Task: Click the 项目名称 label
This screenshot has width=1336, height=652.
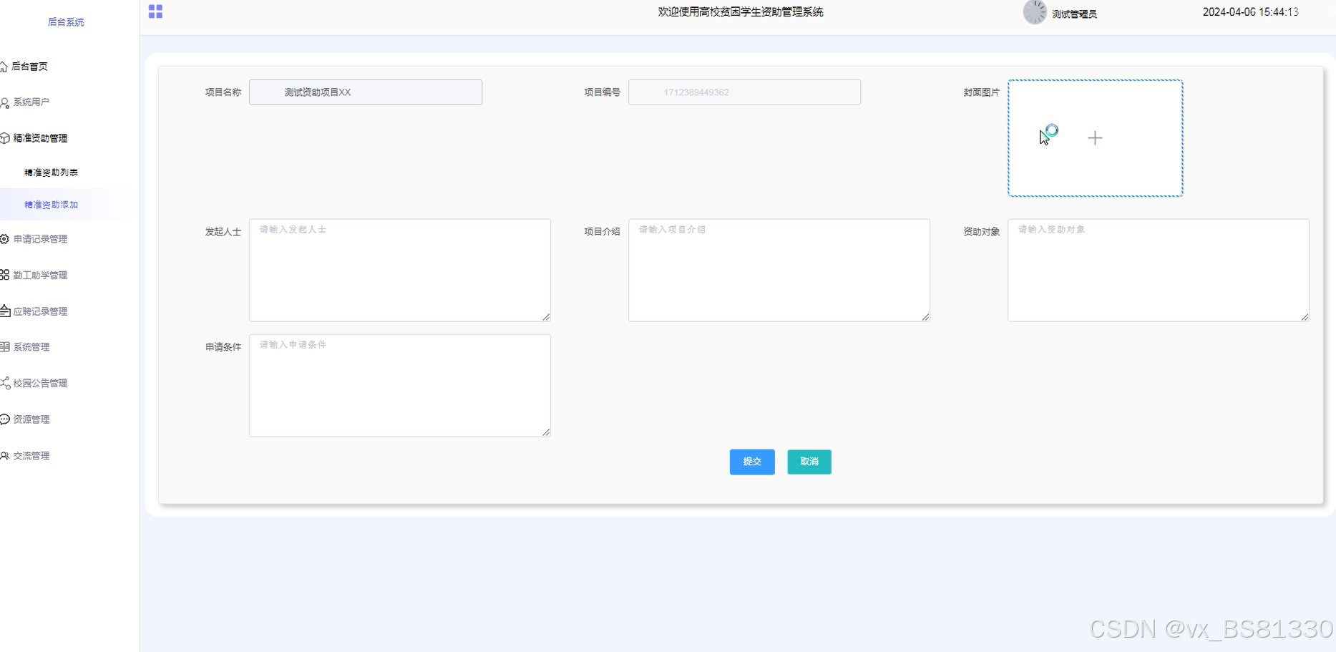Action: (223, 92)
